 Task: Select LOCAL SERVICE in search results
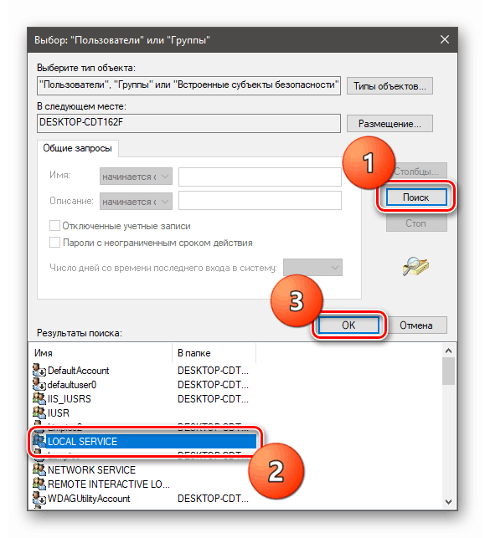coord(145,441)
